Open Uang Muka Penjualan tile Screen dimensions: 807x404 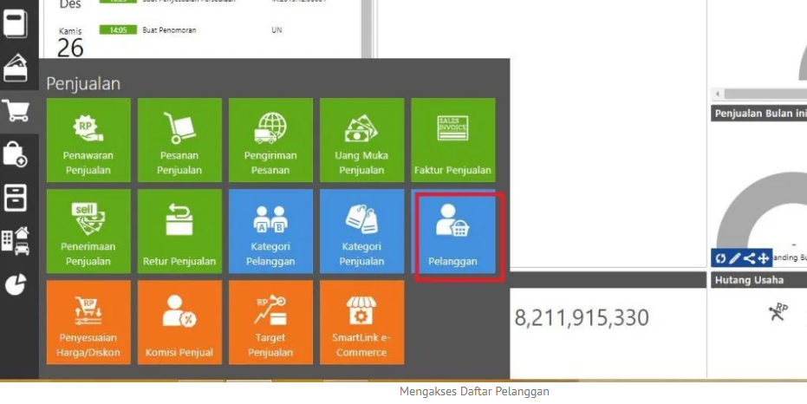pos(361,140)
